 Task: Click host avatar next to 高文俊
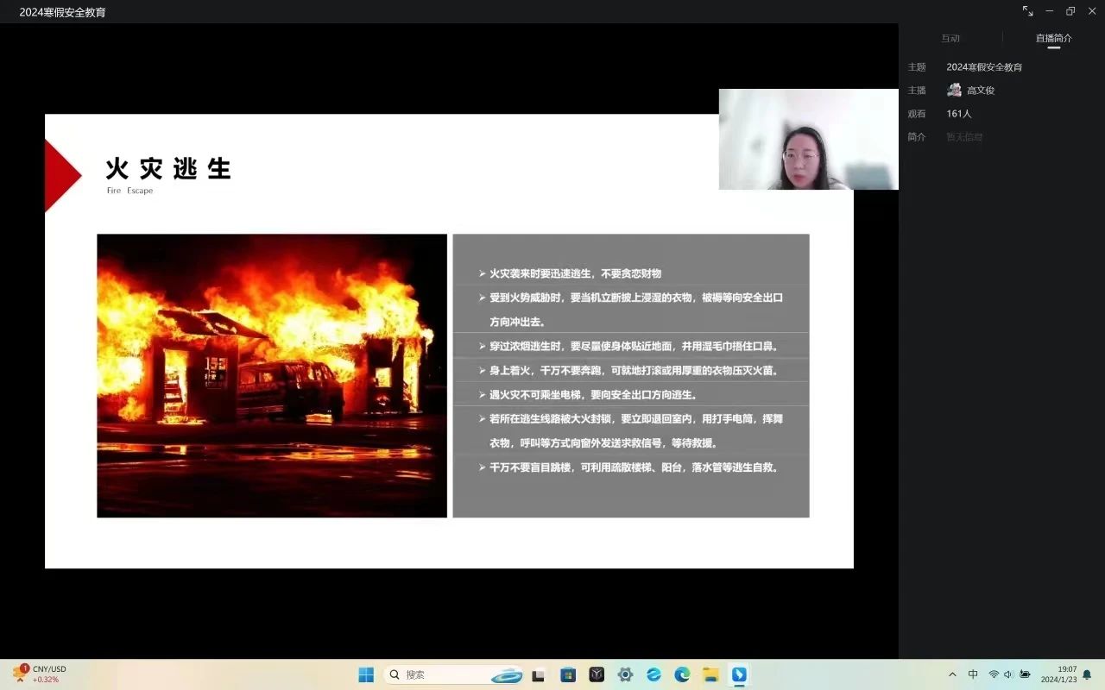[954, 90]
